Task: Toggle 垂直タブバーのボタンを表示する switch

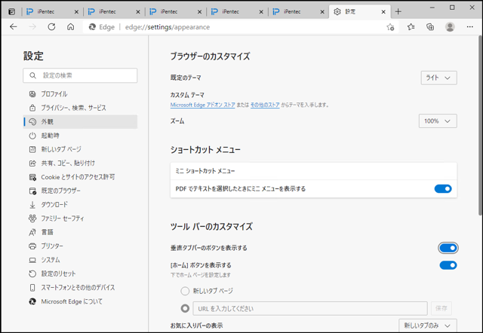Action: 448,248
